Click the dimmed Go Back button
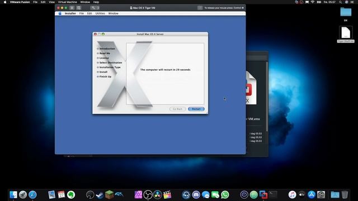The height and width of the screenshot is (201, 358). point(178,109)
